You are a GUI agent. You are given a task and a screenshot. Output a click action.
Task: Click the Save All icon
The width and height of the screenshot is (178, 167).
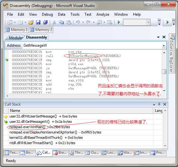coord(45,22)
